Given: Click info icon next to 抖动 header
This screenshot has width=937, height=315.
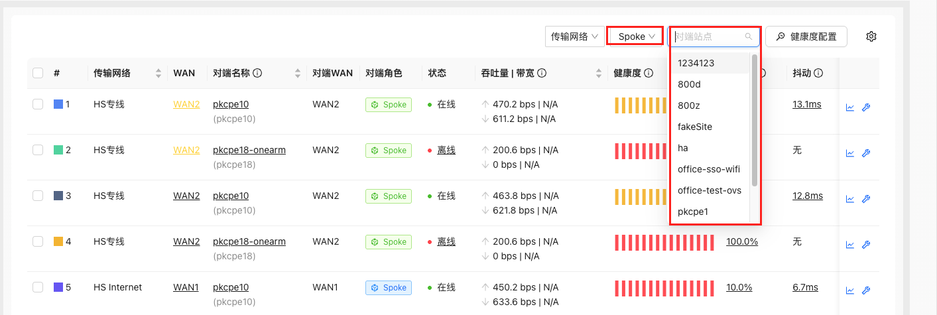Looking at the screenshot, I should coord(818,73).
